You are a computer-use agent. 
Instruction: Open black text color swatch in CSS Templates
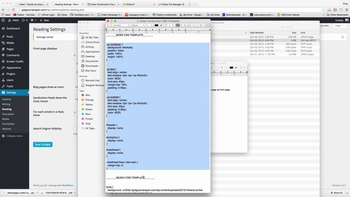(x=156, y=25)
